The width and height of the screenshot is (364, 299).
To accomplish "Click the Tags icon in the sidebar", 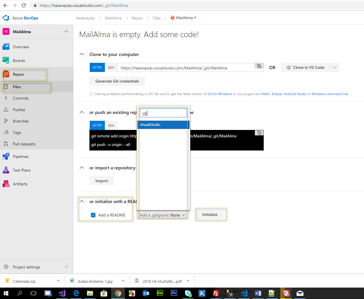I will (x=6, y=133).
